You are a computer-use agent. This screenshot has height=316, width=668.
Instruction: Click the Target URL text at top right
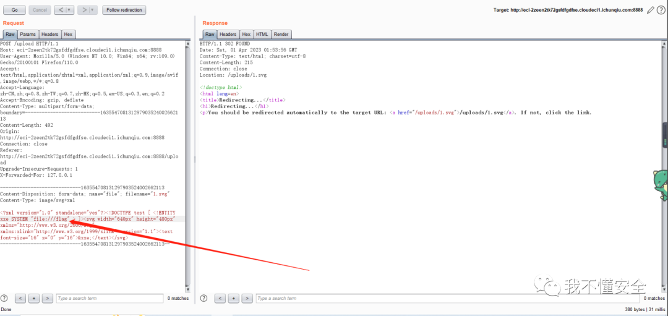coord(568,11)
